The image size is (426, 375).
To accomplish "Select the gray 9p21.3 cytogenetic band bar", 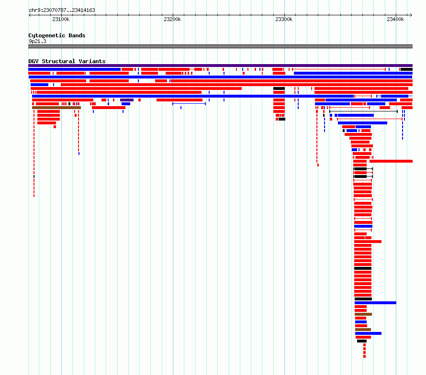I will [x=220, y=46].
